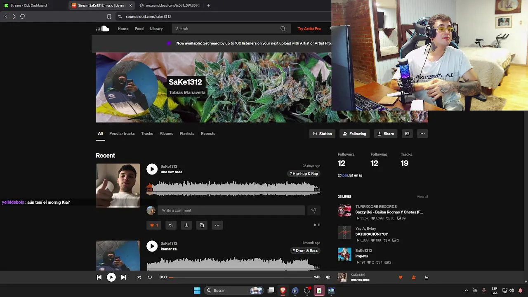This screenshot has width=528, height=297.
Task: Copy link icon under "una vez mas"
Action: point(202,225)
